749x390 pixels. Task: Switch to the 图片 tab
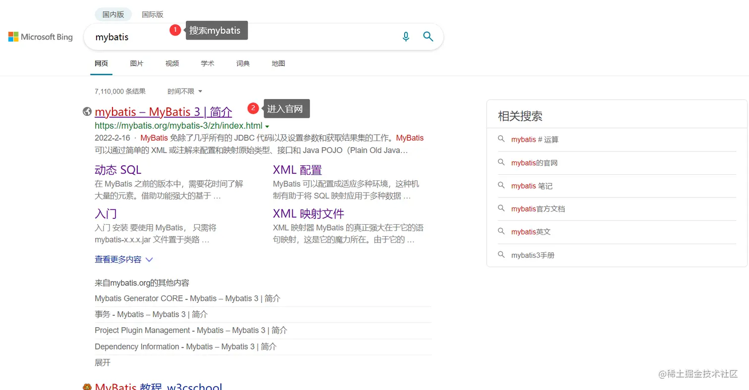[137, 63]
